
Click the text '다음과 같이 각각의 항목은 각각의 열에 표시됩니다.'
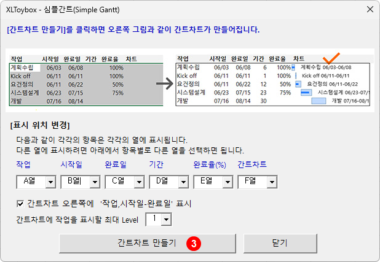[x=102, y=140]
